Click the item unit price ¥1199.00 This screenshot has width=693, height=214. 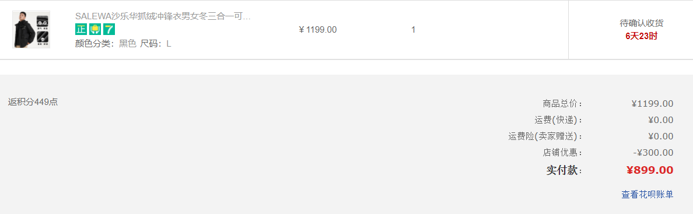pos(318,30)
